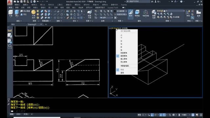Select the Move tool in the Modify panel
This screenshot has height=118, width=210.
(x=74, y=11)
